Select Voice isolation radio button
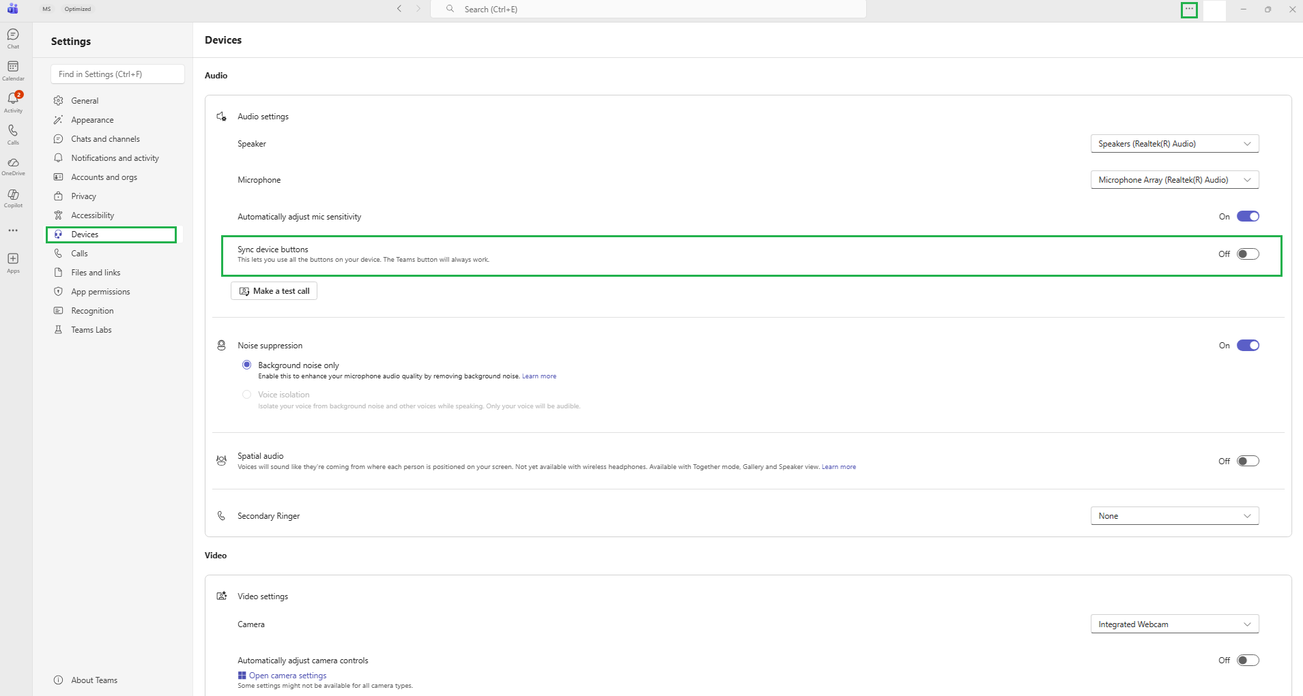This screenshot has width=1303, height=696. [x=247, y=395]
